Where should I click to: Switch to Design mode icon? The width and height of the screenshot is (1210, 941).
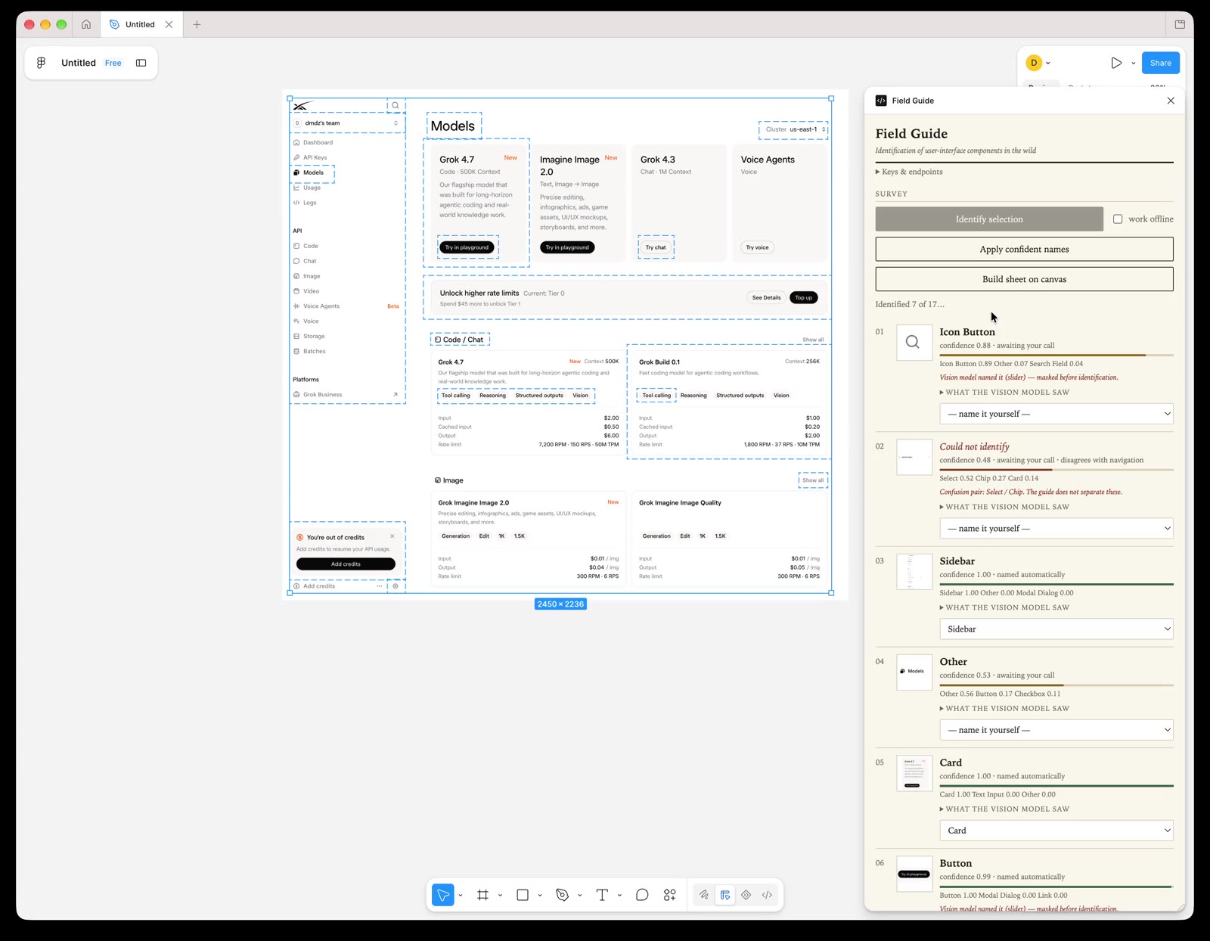pyautogui.click(x=725, y=895)
